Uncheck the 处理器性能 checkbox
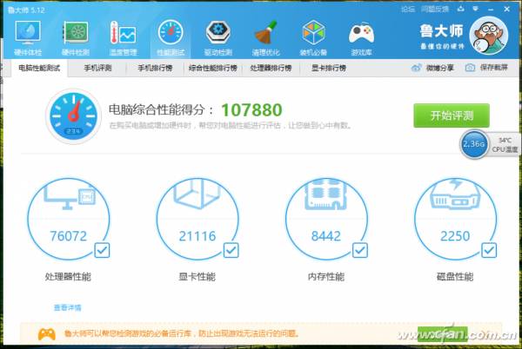 [x=102, y=250]
